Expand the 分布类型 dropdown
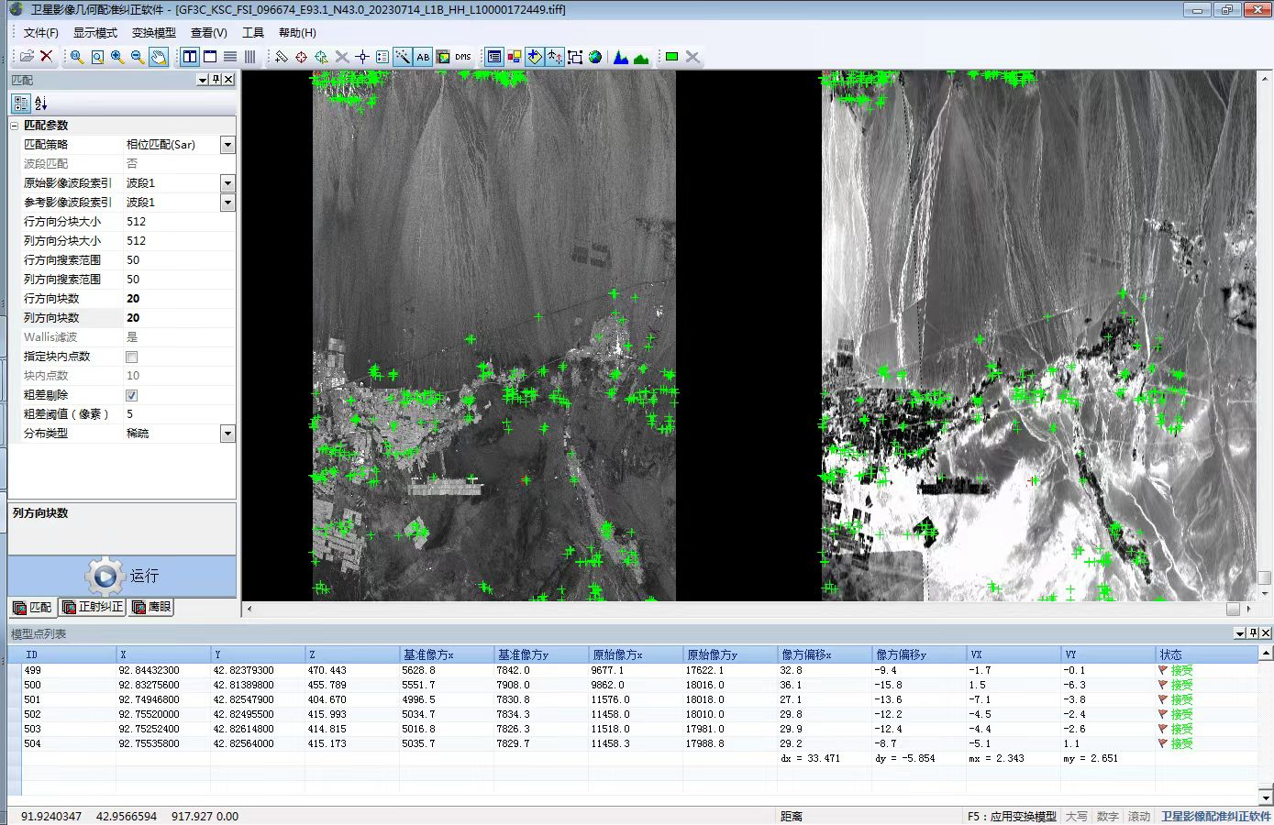 (227, 434)
